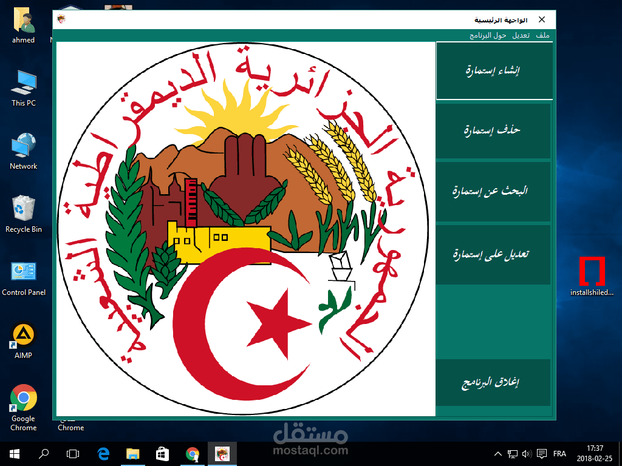Open the حول البرنامج menu
The width and height of the screenshot is (622, 466).
[488, 35]
